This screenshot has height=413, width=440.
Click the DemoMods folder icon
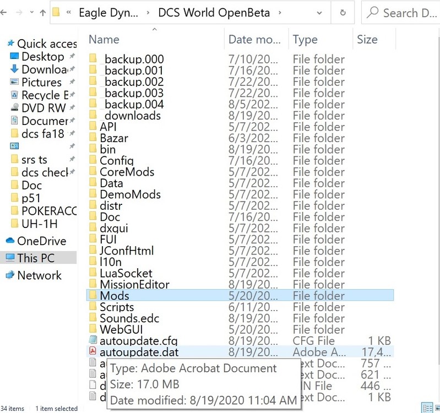(x=93, y=194)
